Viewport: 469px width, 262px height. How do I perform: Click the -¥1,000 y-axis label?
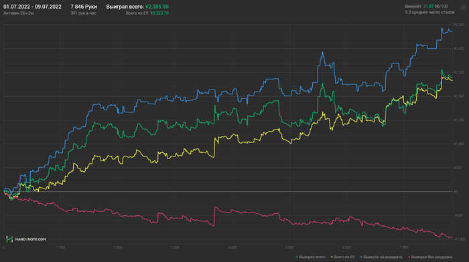tap(459, 239)
